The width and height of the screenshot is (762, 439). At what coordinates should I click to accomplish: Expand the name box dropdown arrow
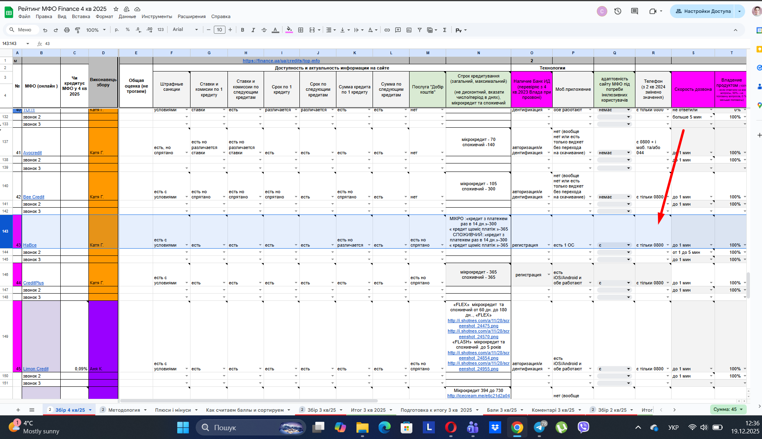pyautogui.click(x=28, y=44)
